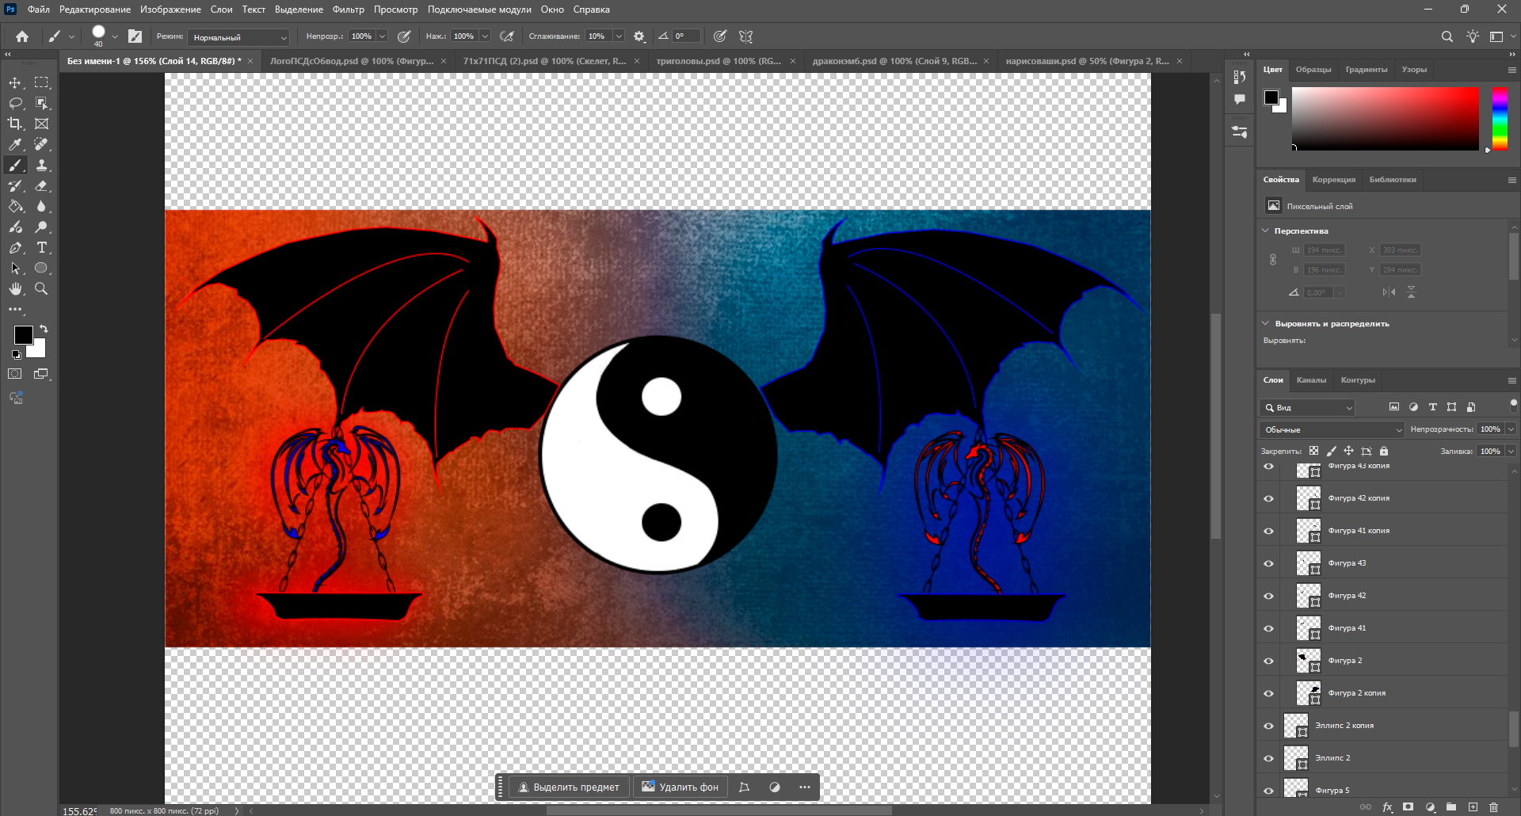
Task: Select the Horizontal Type tool
Action: point(42,248)
